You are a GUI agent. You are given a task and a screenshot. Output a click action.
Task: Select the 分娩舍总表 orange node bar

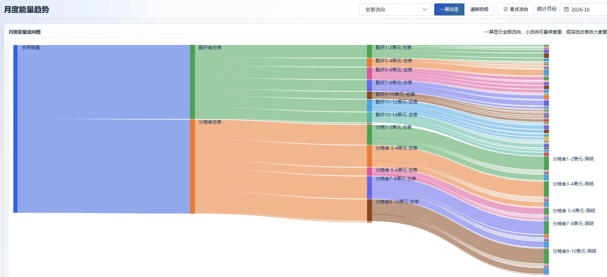tap(193, 167)
